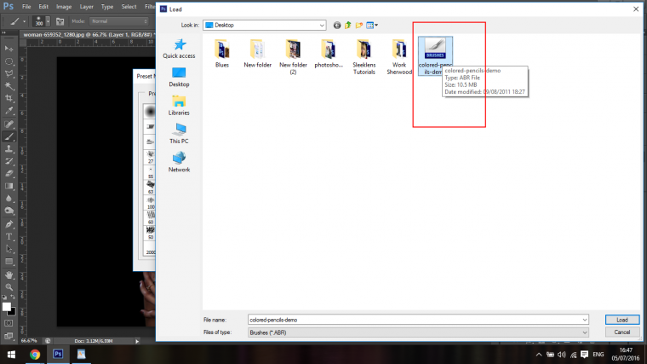This screenshot has height=364, width=647.
Task: Open the tool preset picker arrow
Action: (25, 21)
